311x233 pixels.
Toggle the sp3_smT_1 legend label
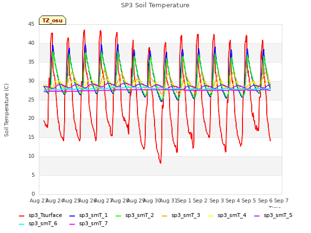pos(93,215)
